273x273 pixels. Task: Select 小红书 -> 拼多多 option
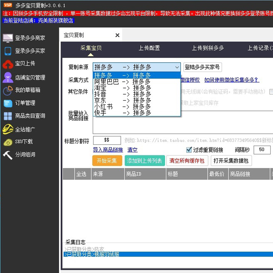click(x=137, y=107)
